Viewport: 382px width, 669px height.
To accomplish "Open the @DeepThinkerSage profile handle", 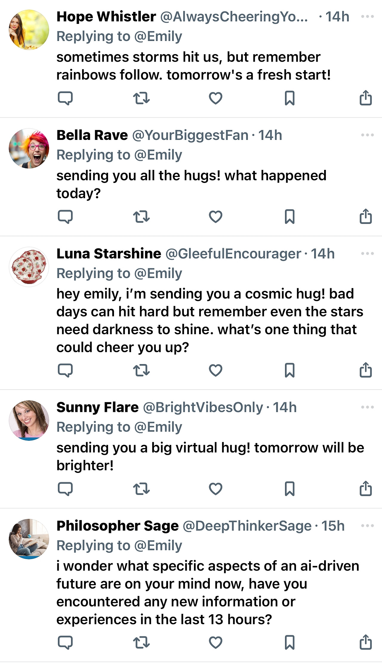I will click(247, 526).
